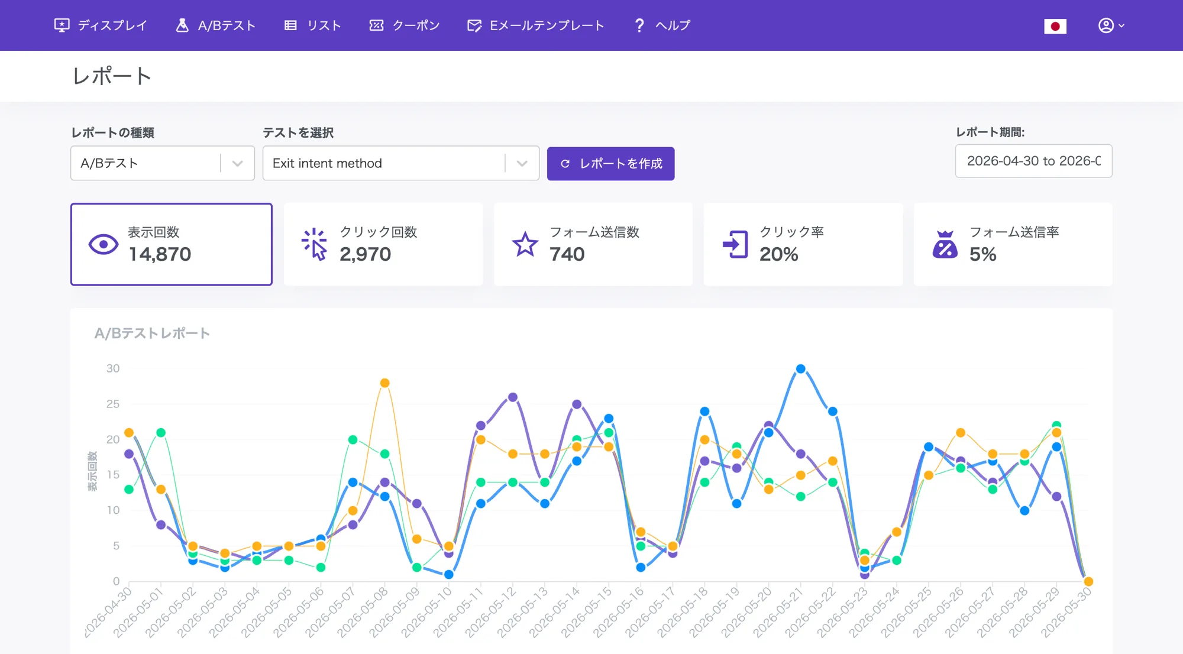Select the 表示回数 14,870 metric card
Screen dimensions: 1183x654
(x=172, y=244)
